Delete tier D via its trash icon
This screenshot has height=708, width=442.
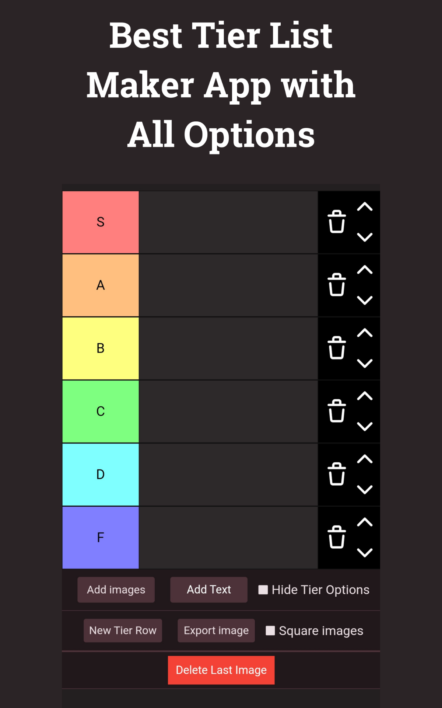click(x=337, y=474)
